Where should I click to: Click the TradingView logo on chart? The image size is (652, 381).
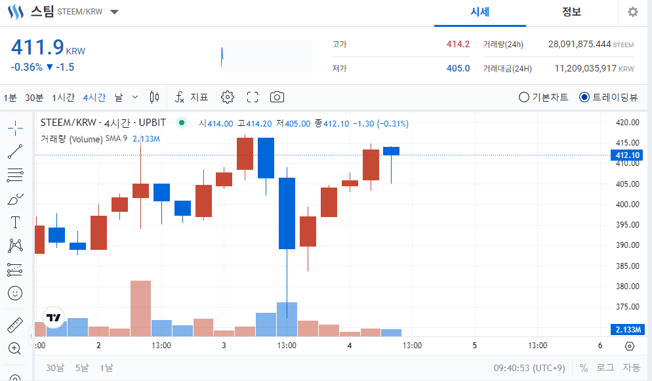(x=54, y=317)
